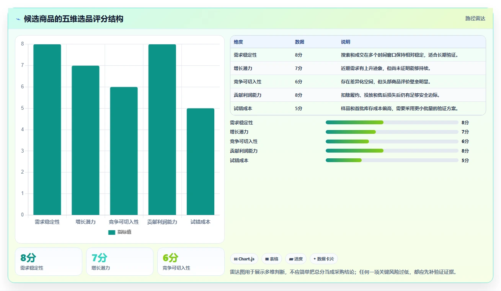Click the footer note starting 雷达图用于展示

pyautogui.click(x=343, y=272)
